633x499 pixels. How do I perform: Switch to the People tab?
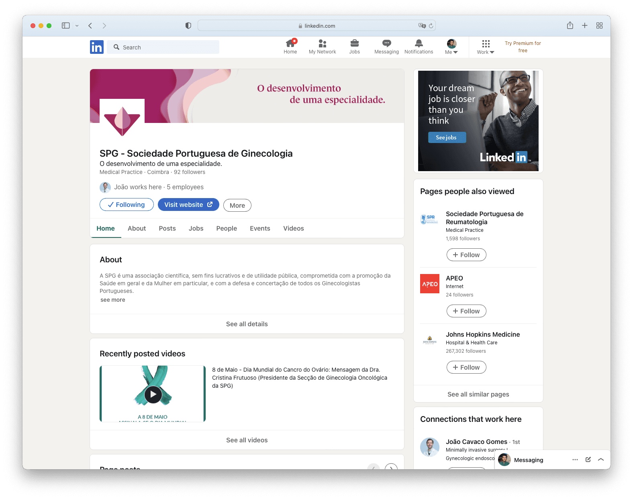click(227, 228)
